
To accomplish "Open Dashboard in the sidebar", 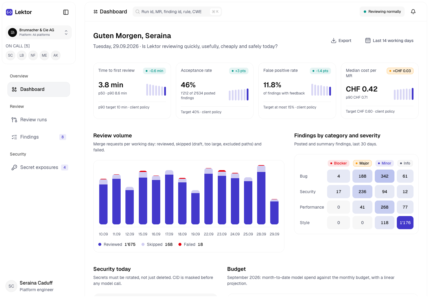I will coord(39,89).
